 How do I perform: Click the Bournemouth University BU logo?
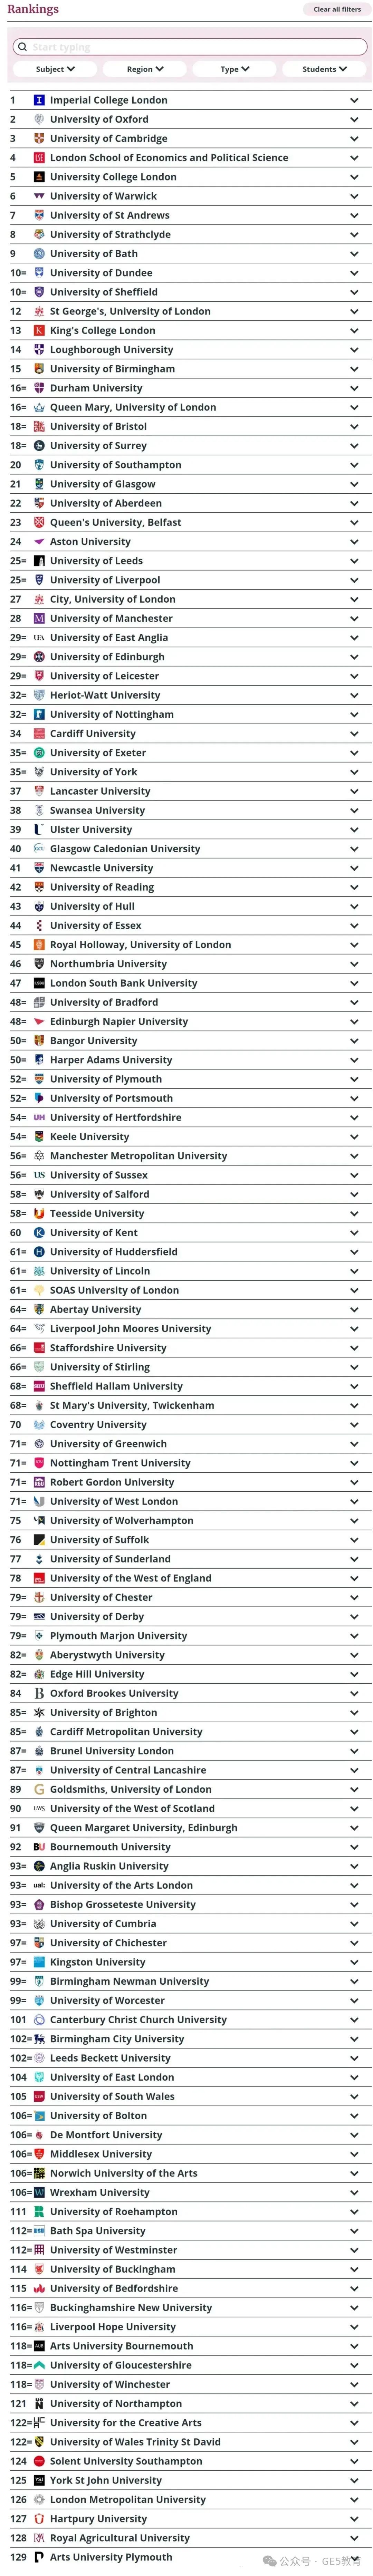coord(39,1847)
